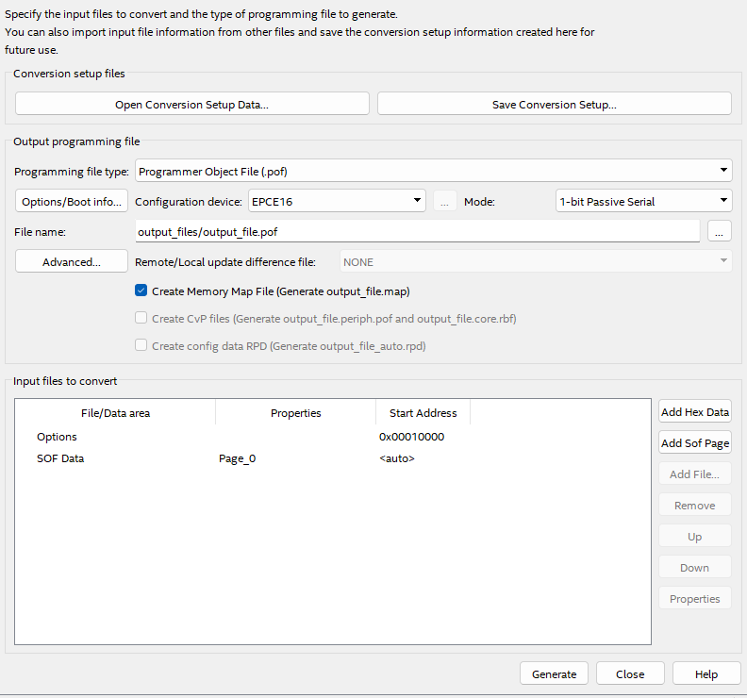This screenshot has height=698, width=747.
Task: Open the Programming file type dropdown
Action: 434,171
